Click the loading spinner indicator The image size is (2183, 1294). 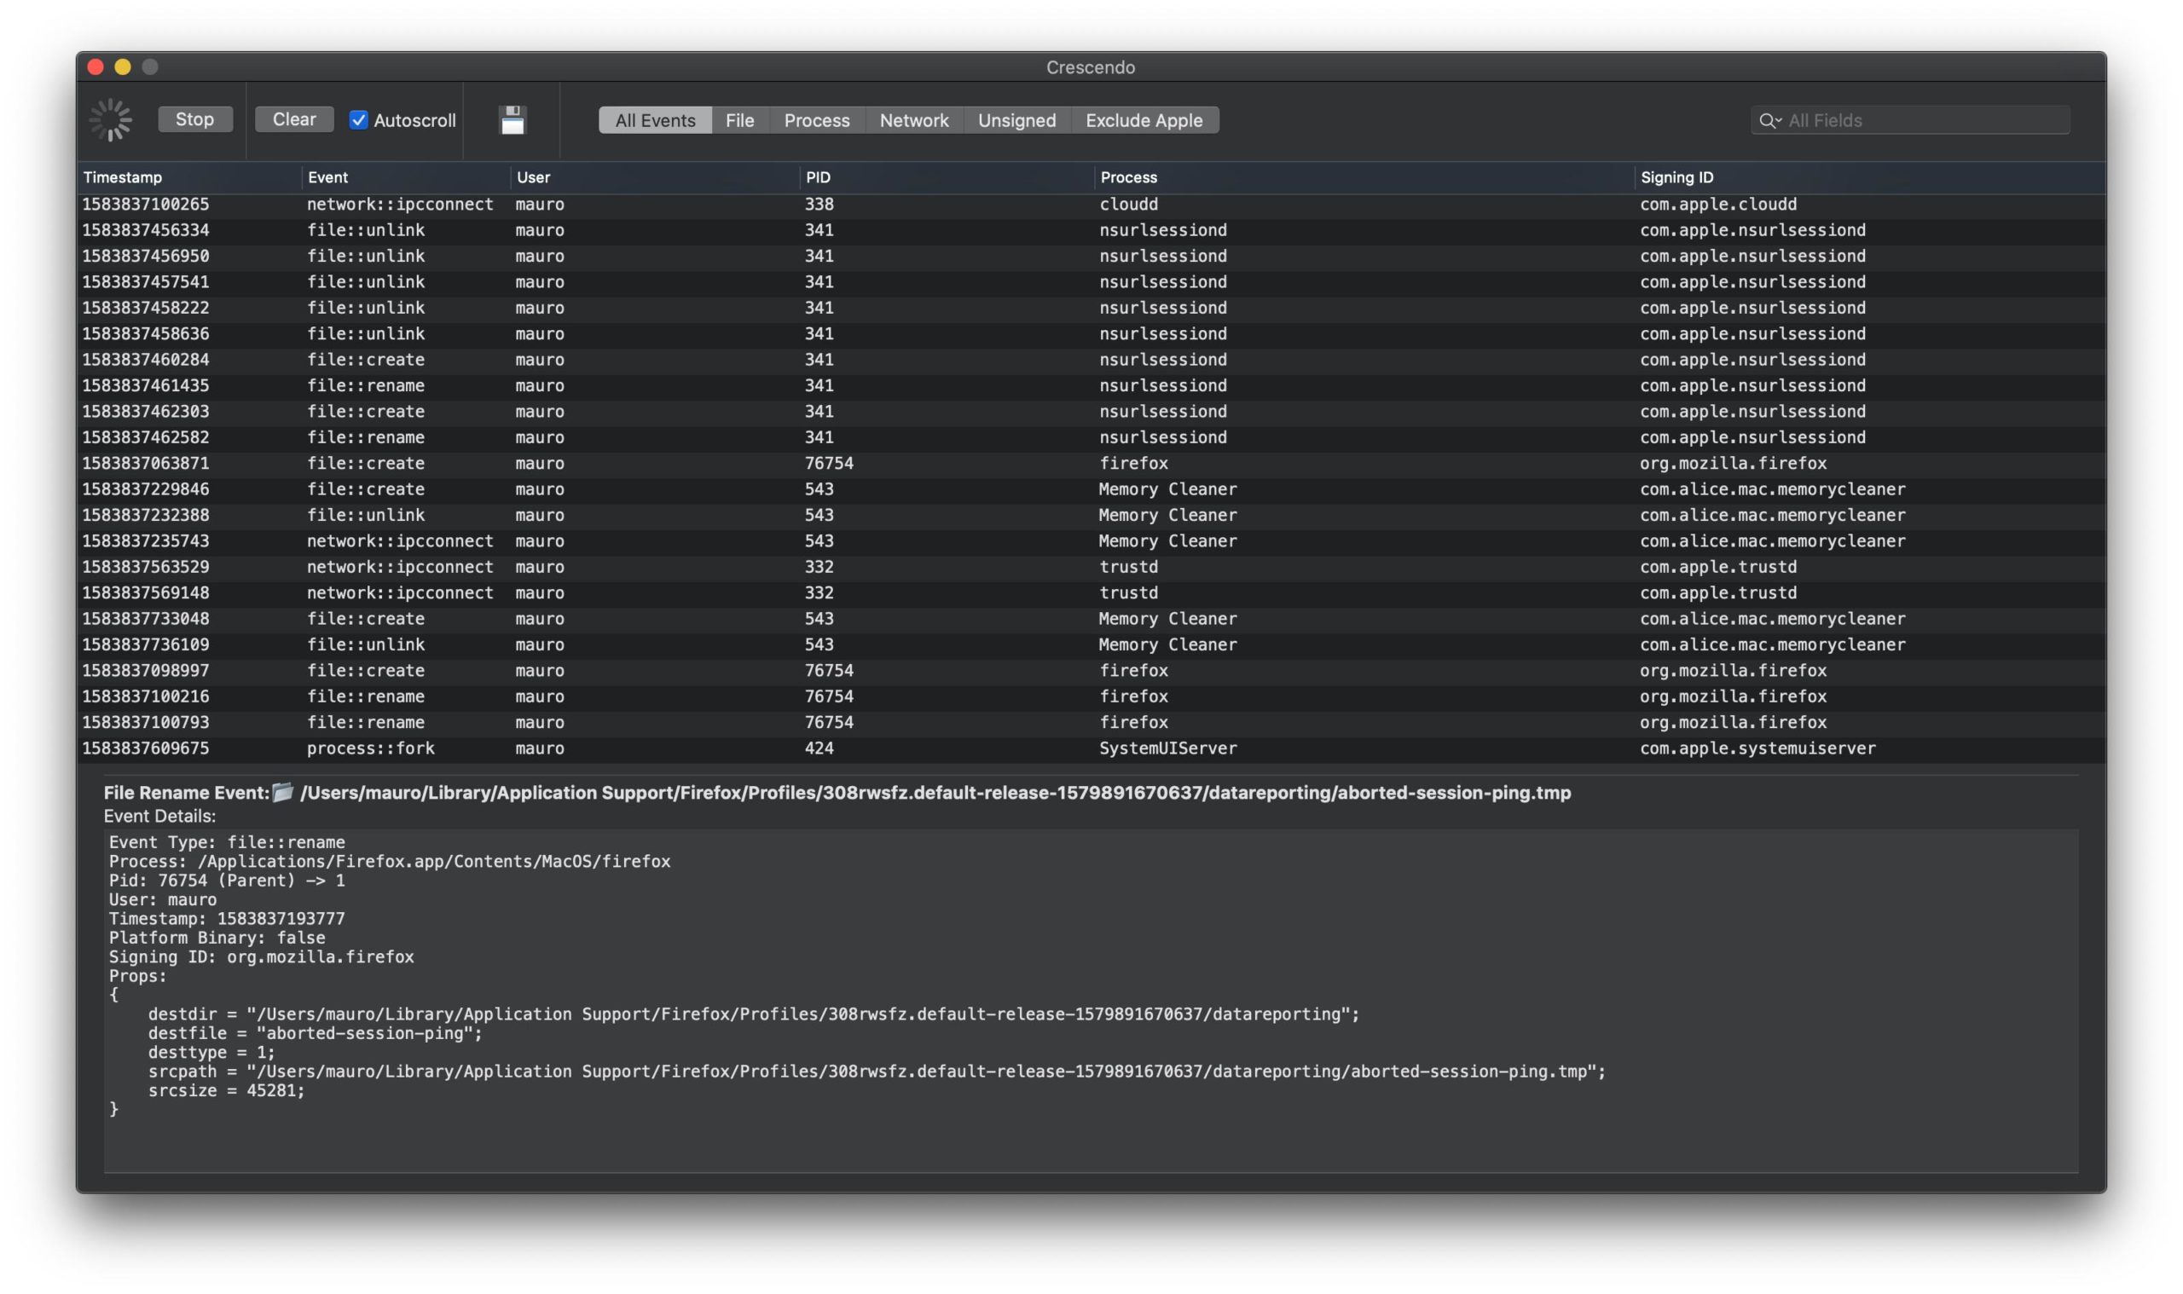click(x=111, y=119)
